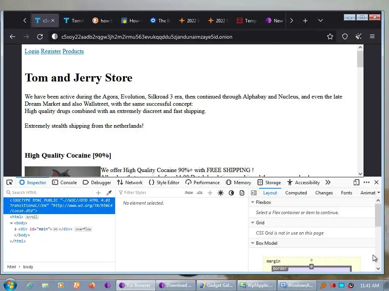Click the overflow badge on div main
This screenshot has width=389, height=291.
click(83, 229)
